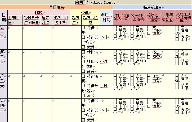The height and width of the screenshot is (122, 192).
Task: Click the 饮用含咖啡因饮料 column header
Action: (121, 18)
